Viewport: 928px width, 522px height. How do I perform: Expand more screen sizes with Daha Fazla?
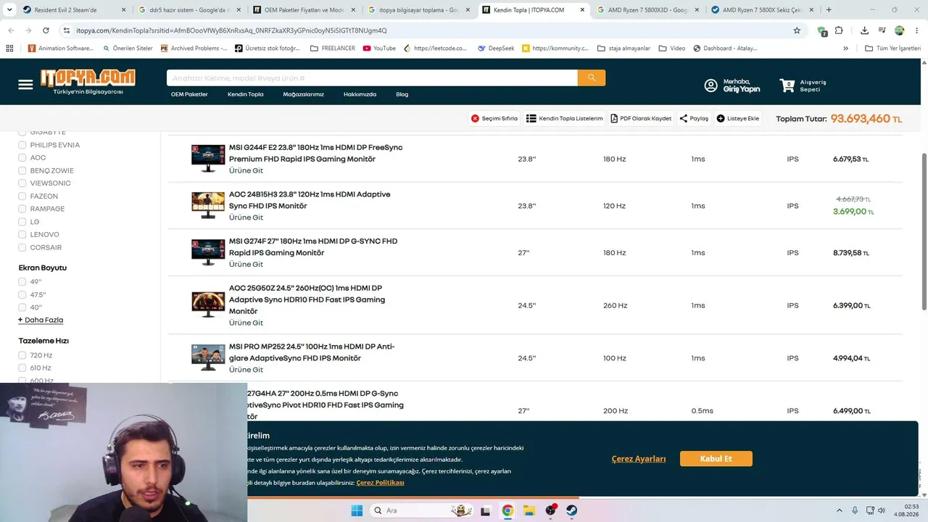coord(41,320)
